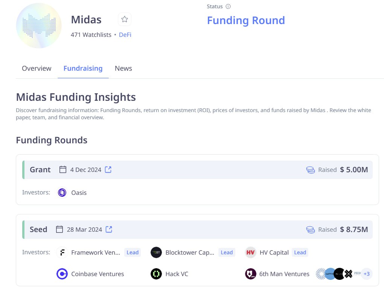The height and width of the screenshot is (290, 384).
Task: Click the Status info icon
Action: [x=228, y=6]
